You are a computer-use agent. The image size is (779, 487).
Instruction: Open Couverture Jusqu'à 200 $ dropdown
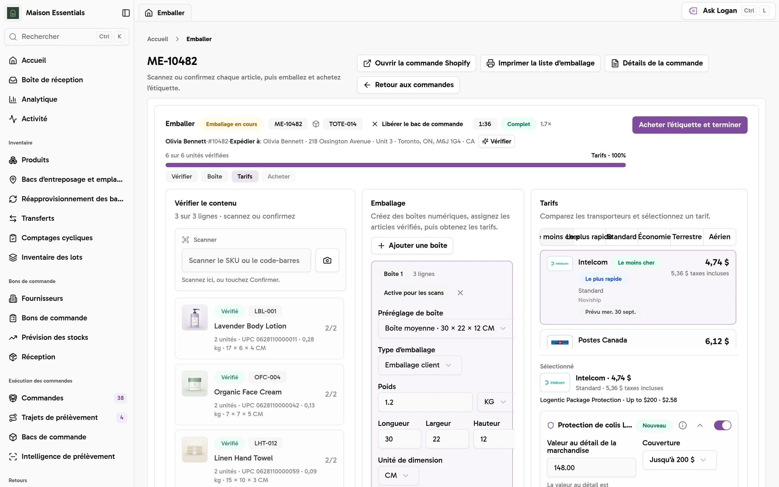[679, 460]
